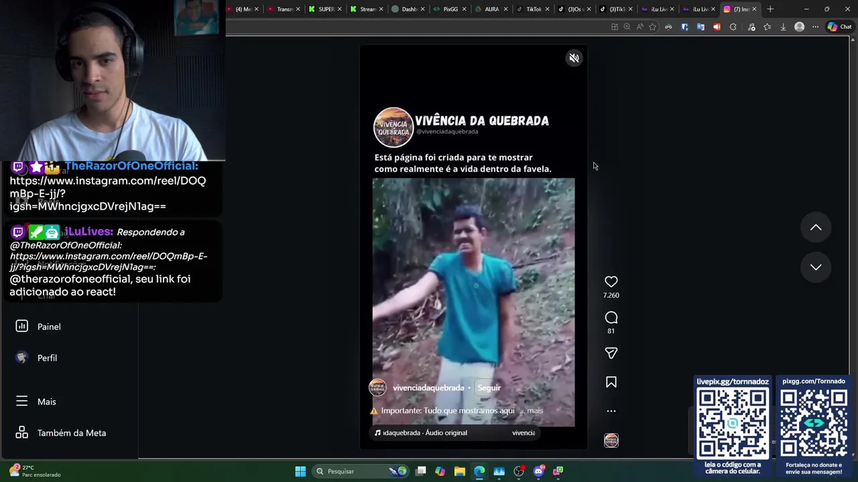Click the zoom magnifier icon in address bar

point(627,27)
